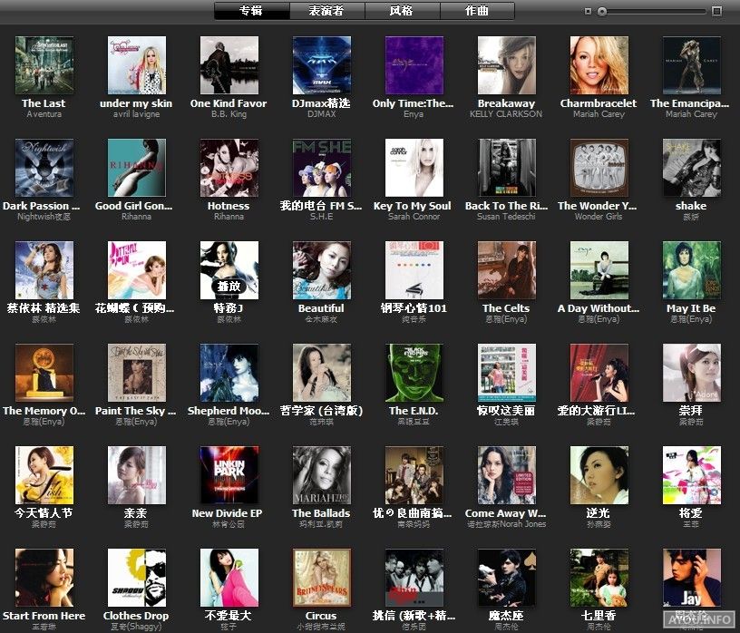Select the Charmbracelet album cover
740x633 pixels.
[x=599, y=65]
